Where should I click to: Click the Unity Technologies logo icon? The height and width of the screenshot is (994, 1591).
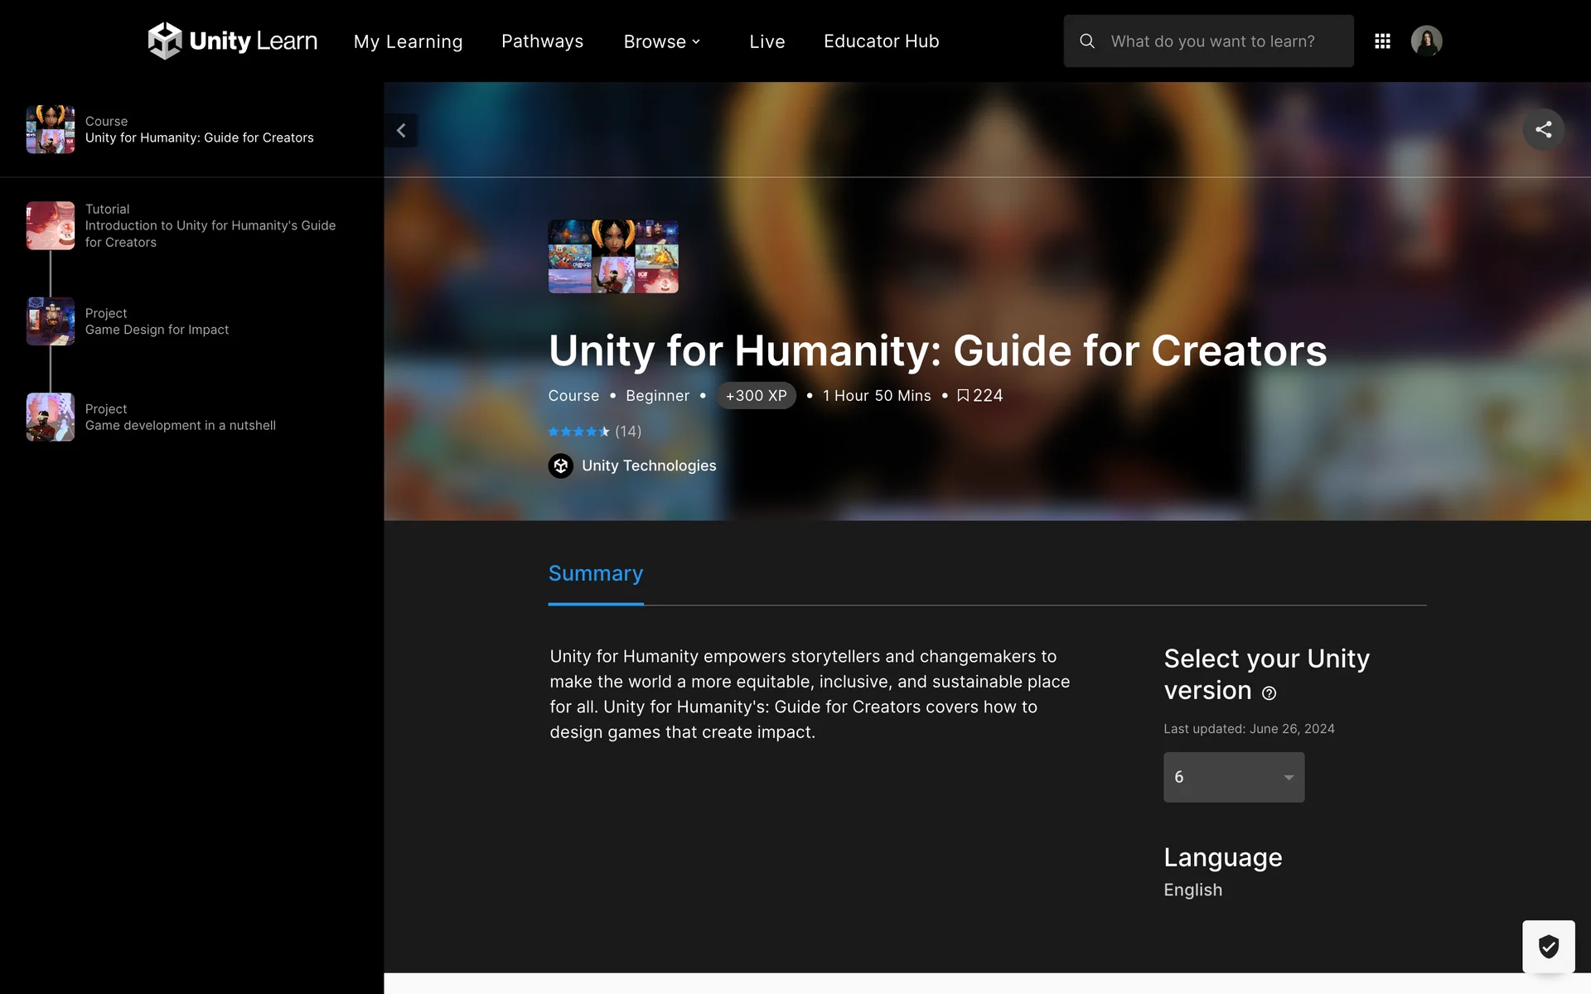pos(561,466)
